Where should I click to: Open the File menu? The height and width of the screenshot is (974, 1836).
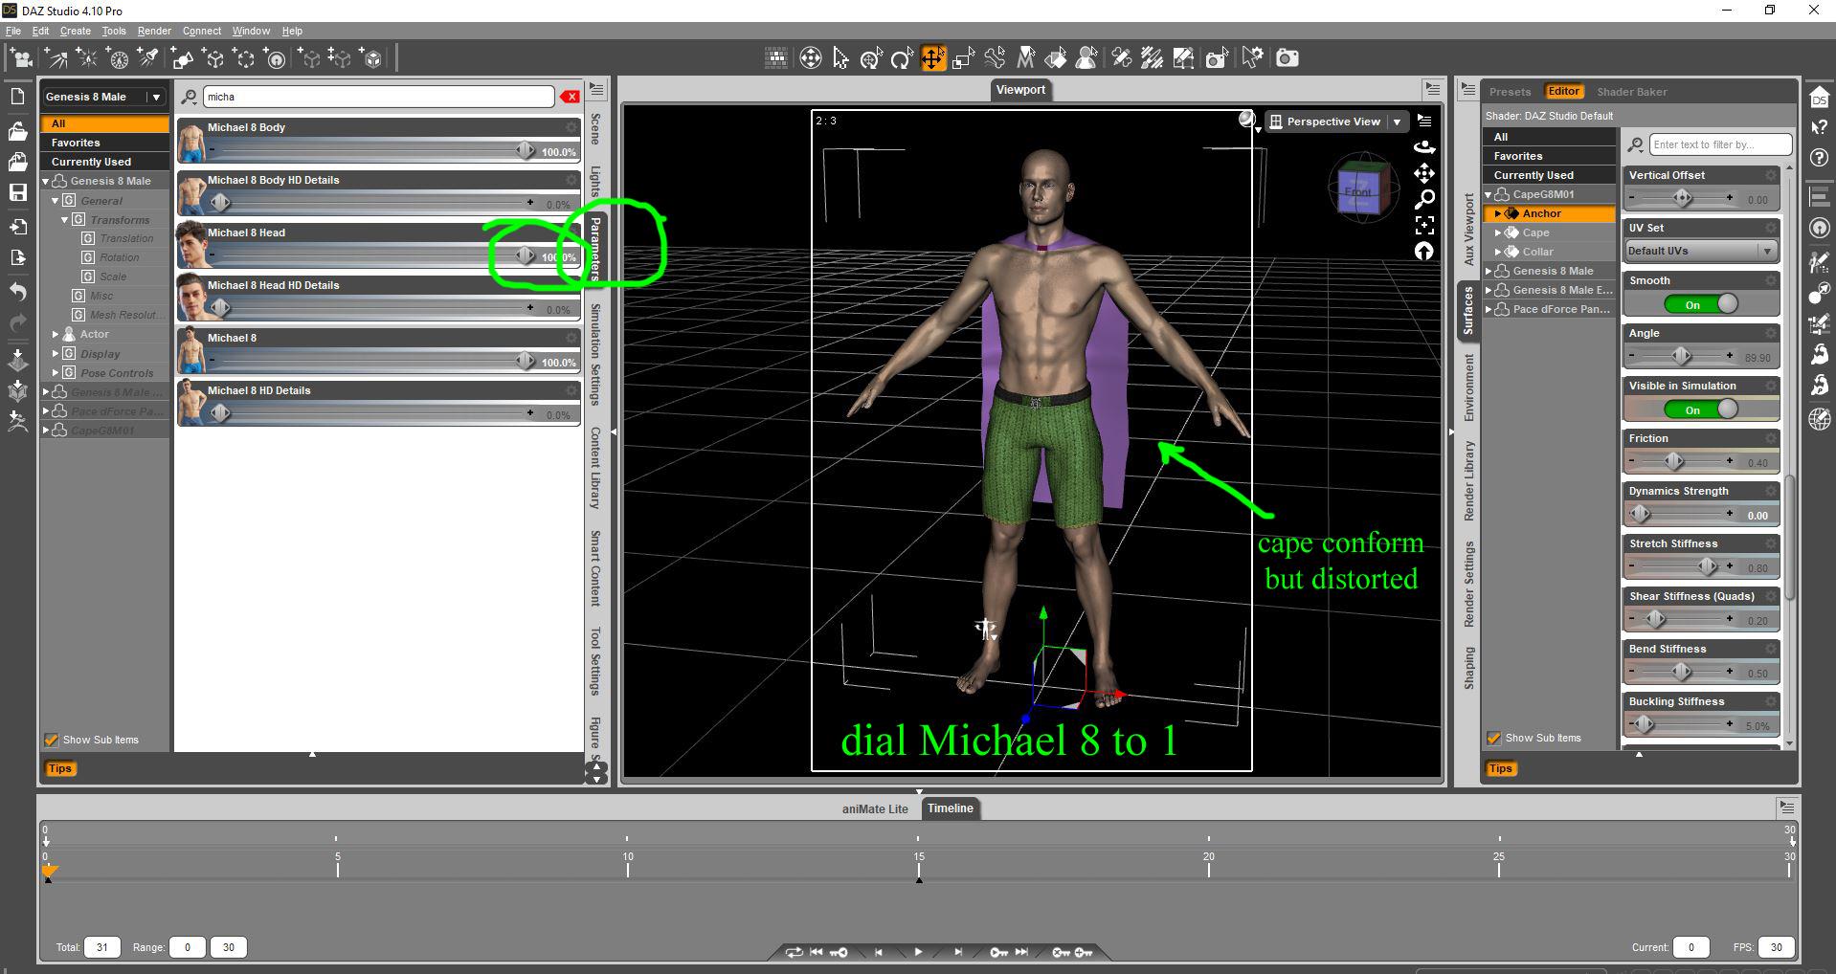[x=13, y=31]
